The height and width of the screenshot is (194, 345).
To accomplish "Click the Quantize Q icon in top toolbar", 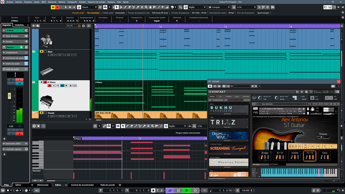I will (x=234, y=7).
